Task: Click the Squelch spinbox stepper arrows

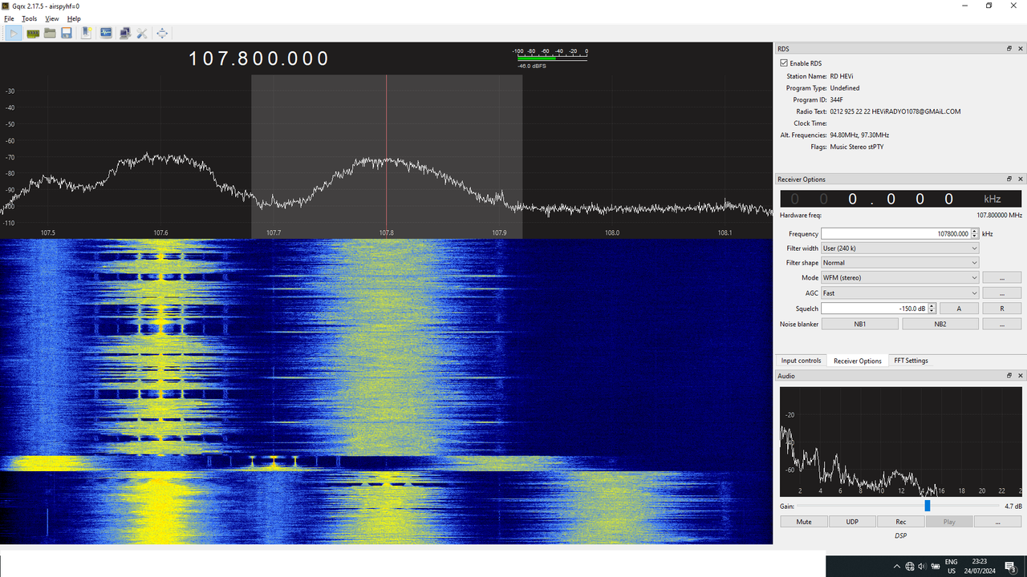Action: pyautogui.click(x=931, y=309)
